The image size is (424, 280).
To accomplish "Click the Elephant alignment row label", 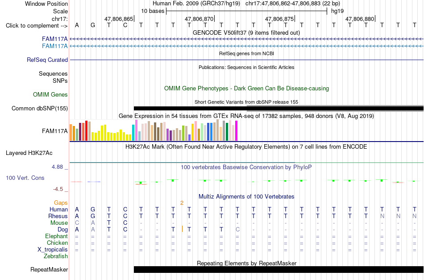I will point(56,236).
